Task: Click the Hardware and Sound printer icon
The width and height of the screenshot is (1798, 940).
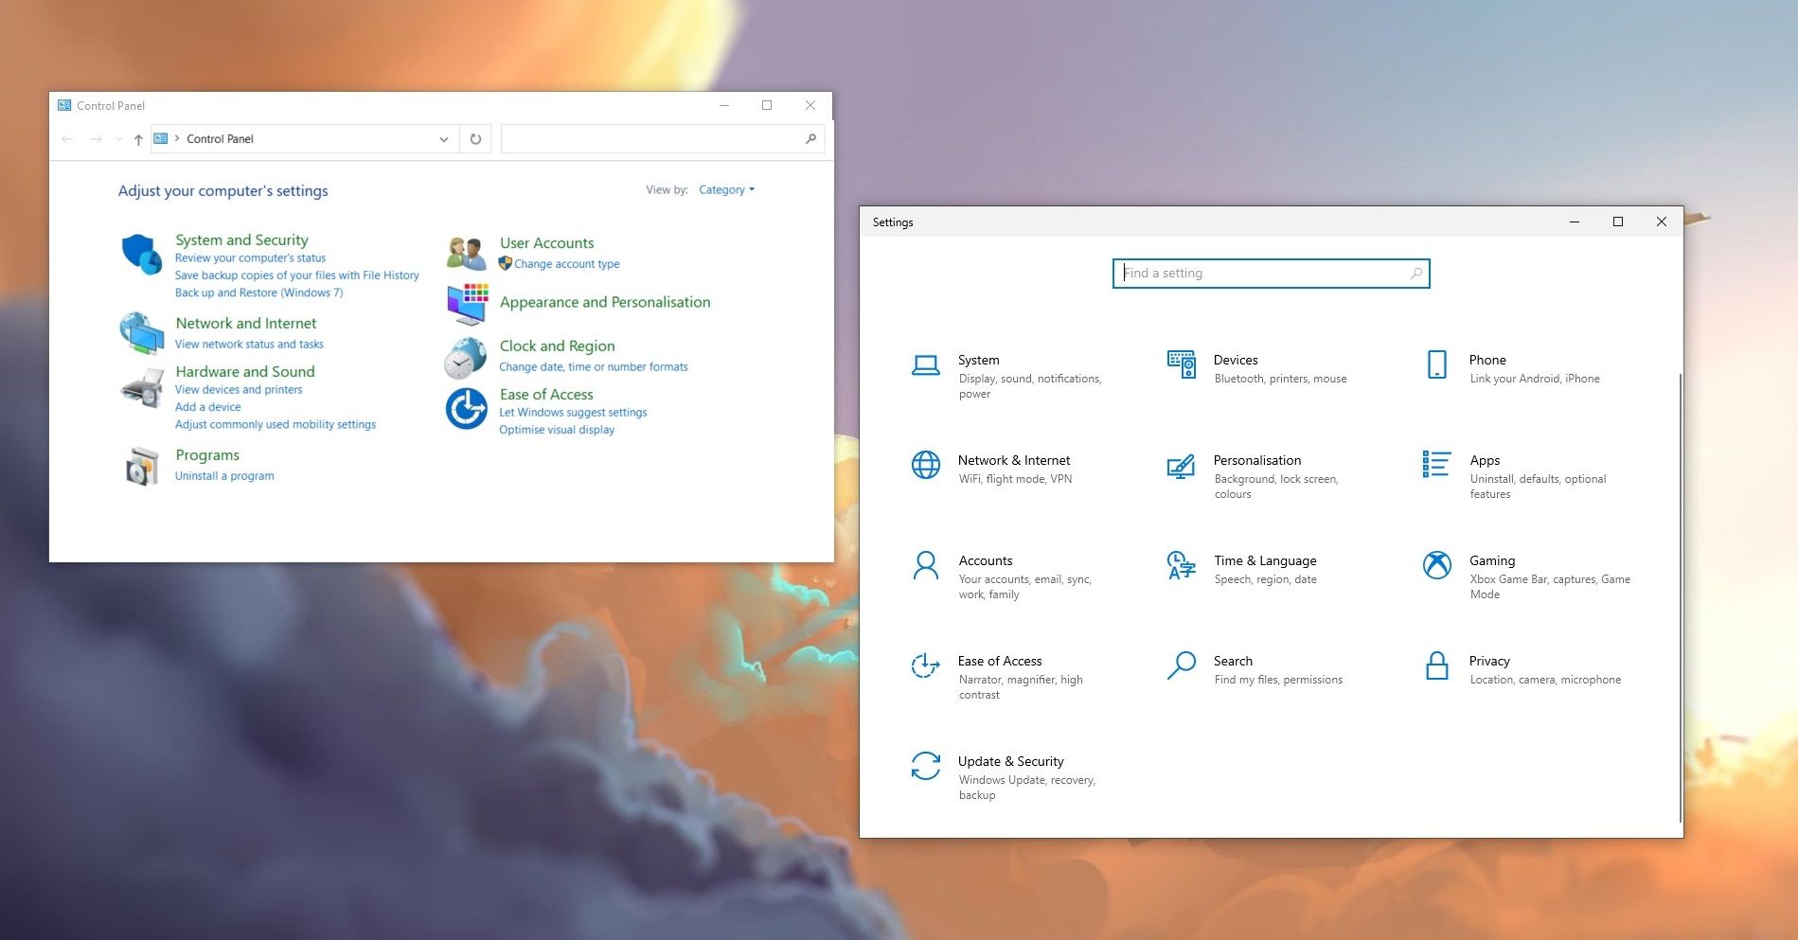Action: [x=143, y=386]
